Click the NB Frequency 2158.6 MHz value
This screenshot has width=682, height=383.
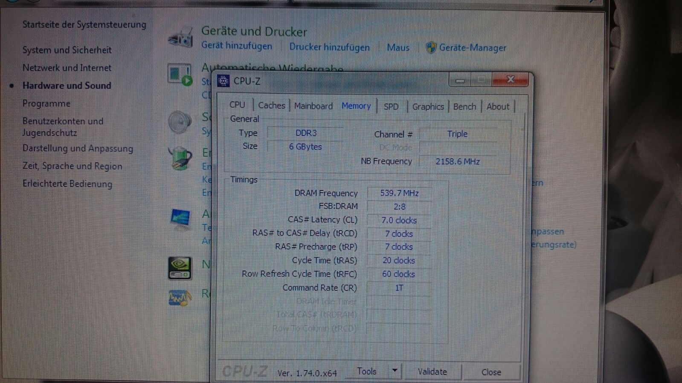458,161
